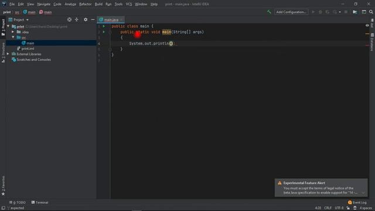
Task: Open Project panel settings gear
Action: 86,19
